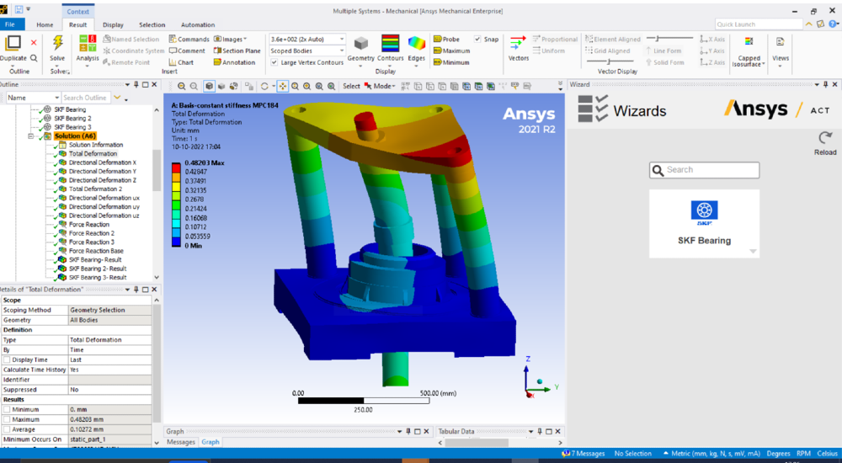Image resolution: width=842 pixels, height=463 pixels.
Task: Click the Select button in graphics toolbar
Action: tap(351, 86)
